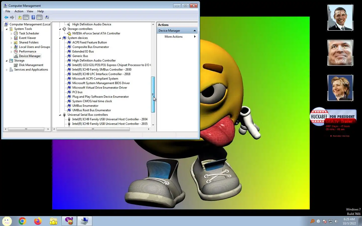Open the Hillary 'Did you Vote?' gadget
Screen dimensions: 362x226
tap(340, 88)
